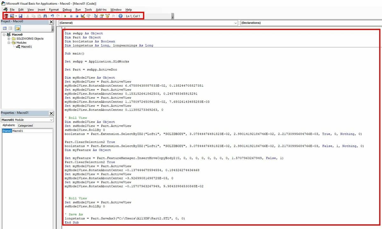Image resolution: width=382 pixels, height=229 pixels.
Task: Open the Debug menu
Action: coord(67,10)
